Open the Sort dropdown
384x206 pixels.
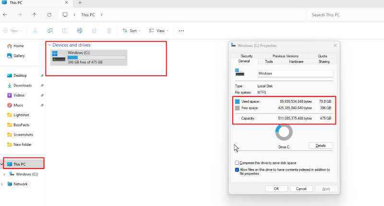click(x=132, y=31)
